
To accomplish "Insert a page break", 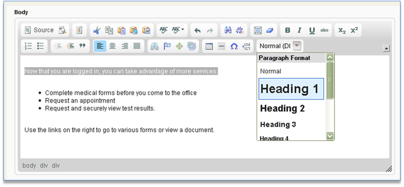I will 247,46.
